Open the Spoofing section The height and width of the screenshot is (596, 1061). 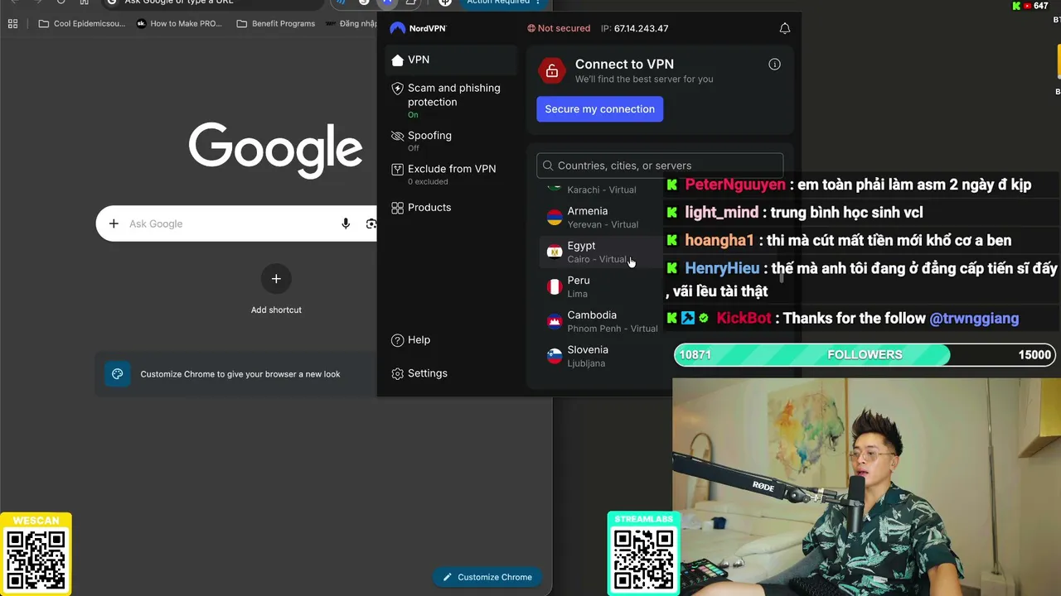[451, 141]
